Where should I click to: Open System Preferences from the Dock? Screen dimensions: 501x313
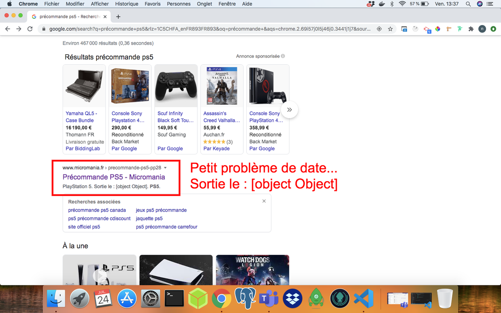(151, 298)
